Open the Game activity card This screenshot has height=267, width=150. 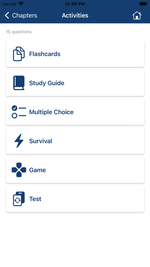point(75,170)
